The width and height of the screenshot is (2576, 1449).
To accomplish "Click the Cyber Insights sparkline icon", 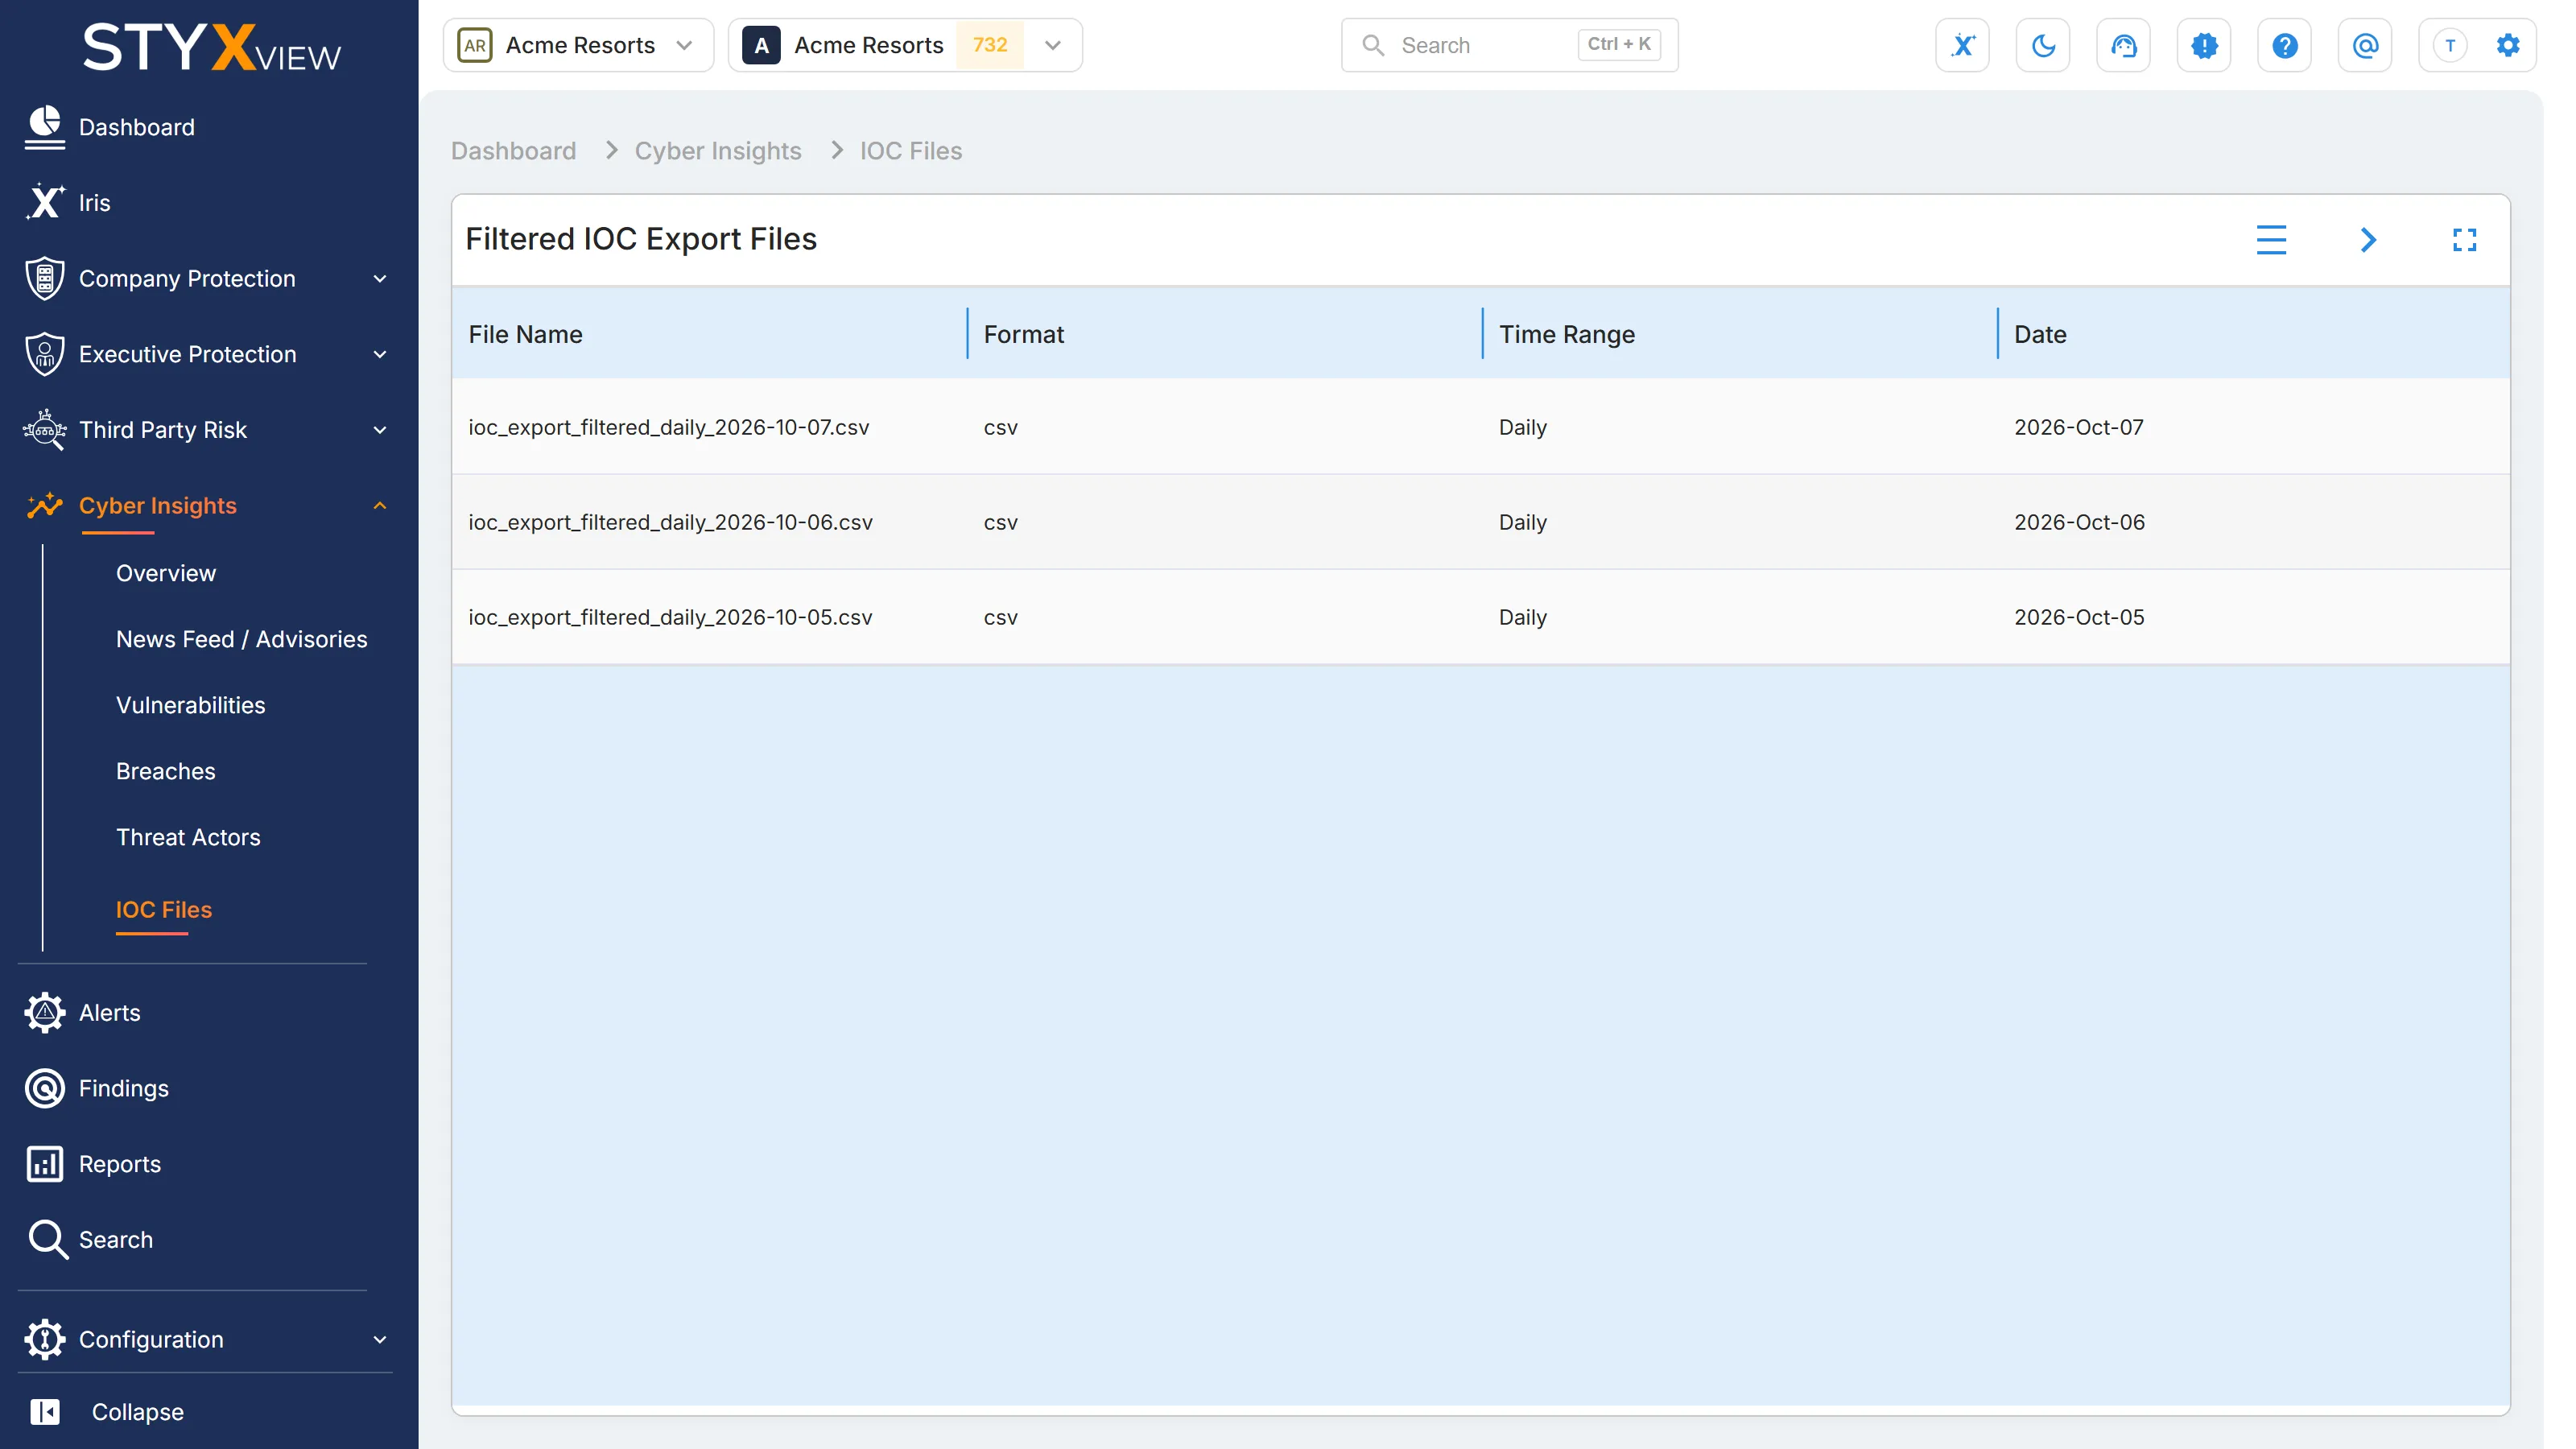I will [x=44, y=505].
